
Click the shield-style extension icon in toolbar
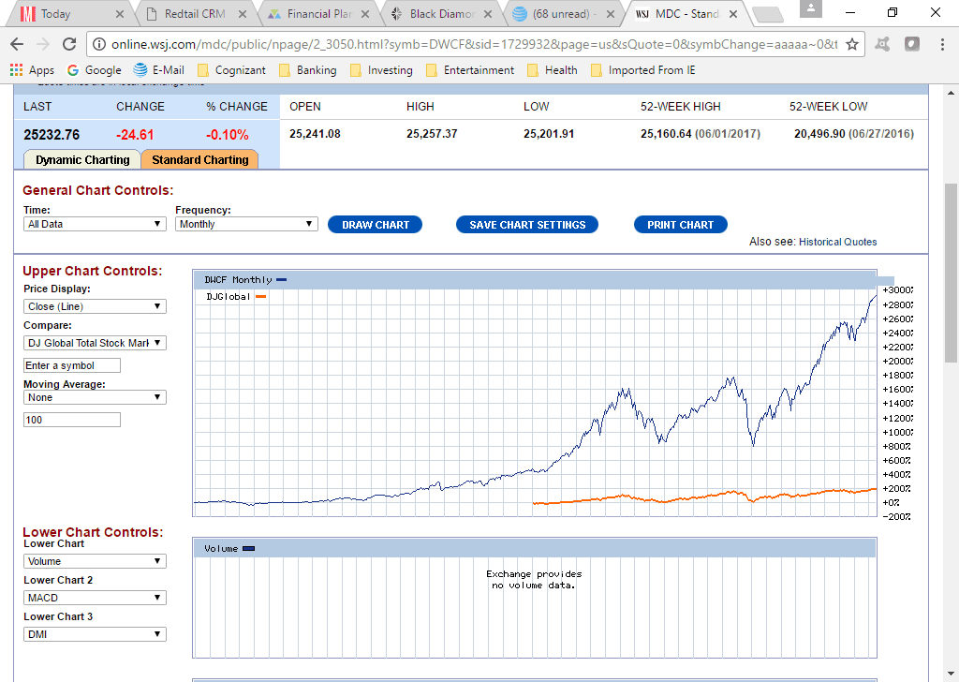click(x=912, y=44)
